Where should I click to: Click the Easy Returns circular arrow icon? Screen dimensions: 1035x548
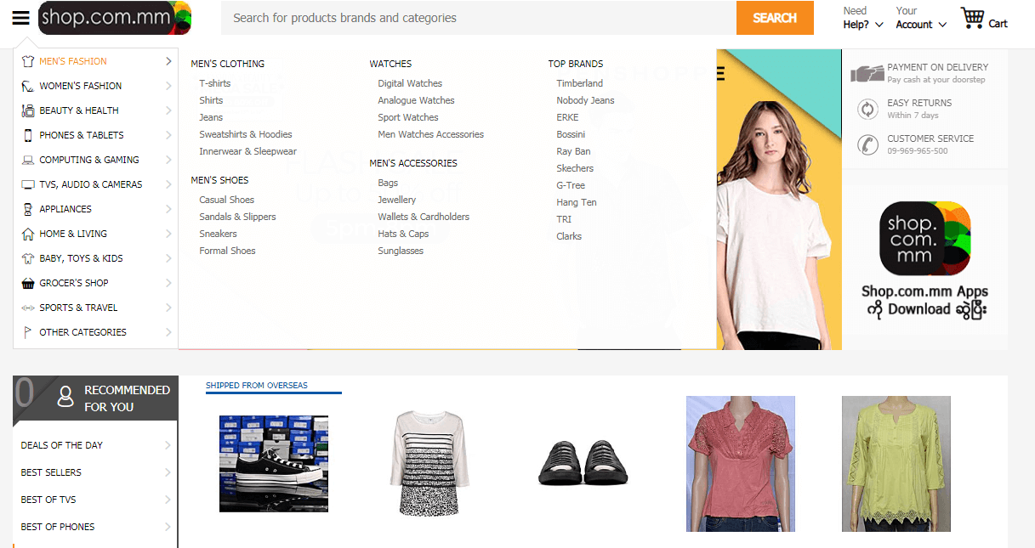click(867, 109)
